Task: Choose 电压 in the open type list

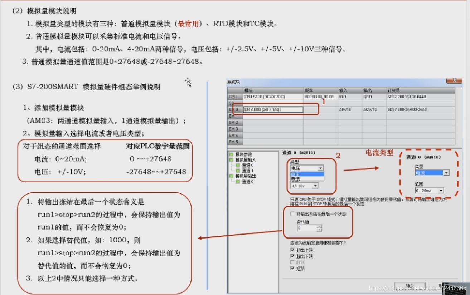Action: [x=307, y=174]
